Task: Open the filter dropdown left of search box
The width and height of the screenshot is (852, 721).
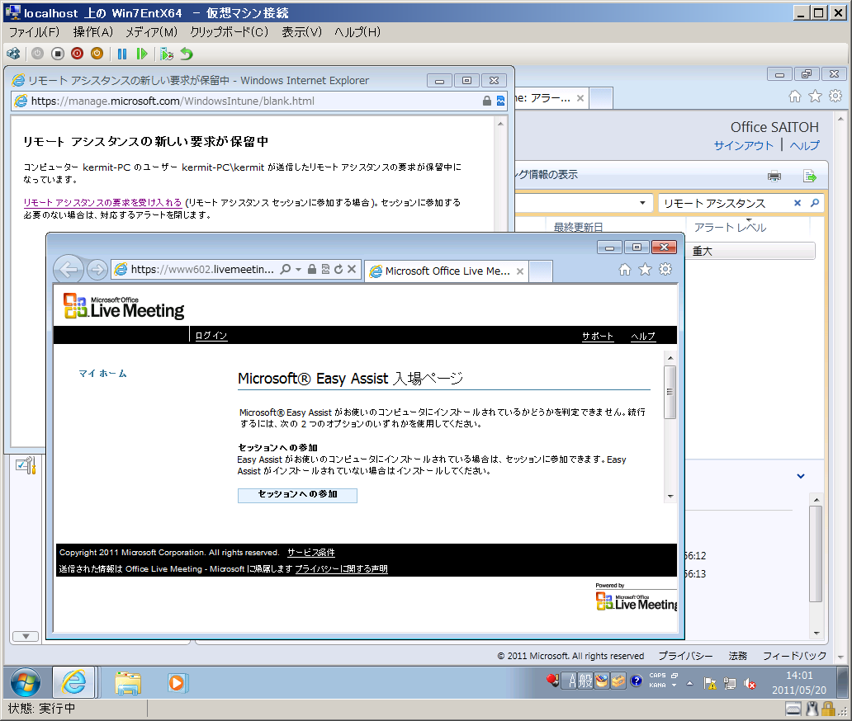Action: click(x=642, y=203)
